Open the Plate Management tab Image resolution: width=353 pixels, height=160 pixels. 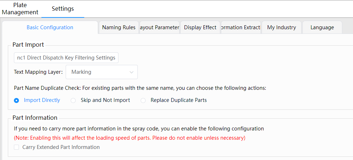(20, 9)
